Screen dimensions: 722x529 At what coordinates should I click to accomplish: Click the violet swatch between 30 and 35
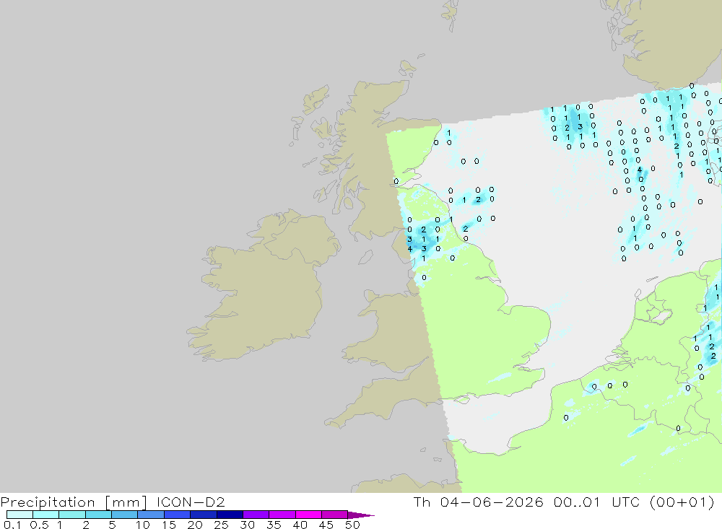[256, 515]
